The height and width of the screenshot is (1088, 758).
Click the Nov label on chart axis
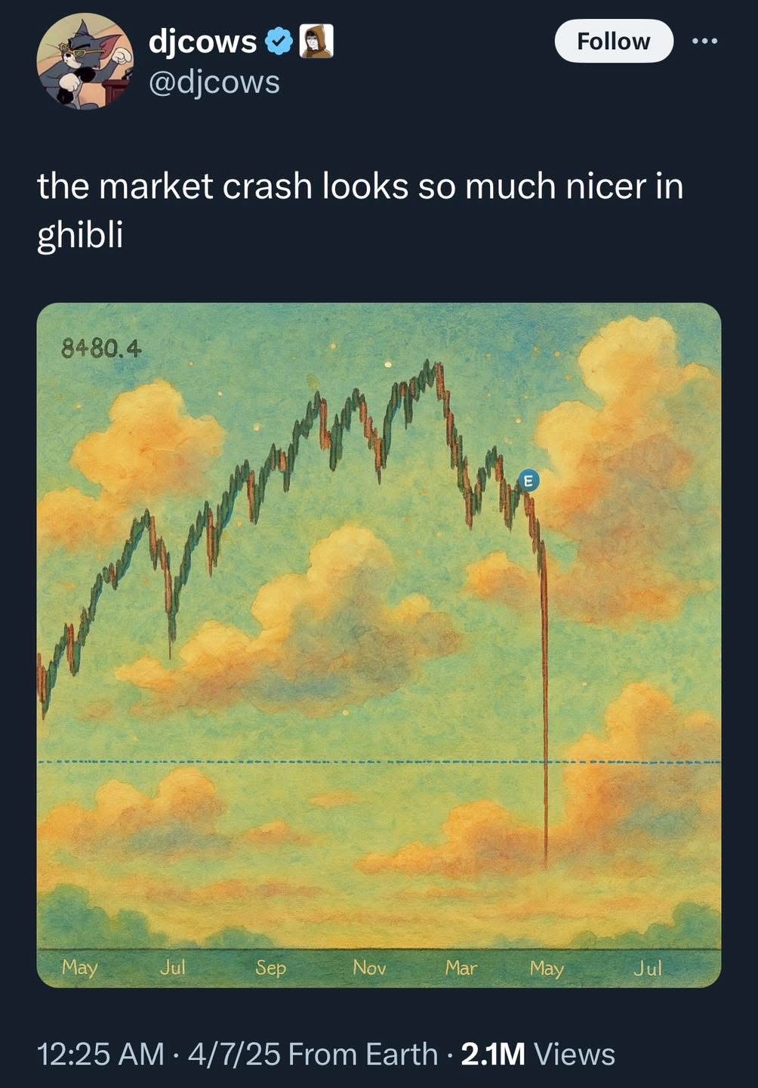click(369, 968)
